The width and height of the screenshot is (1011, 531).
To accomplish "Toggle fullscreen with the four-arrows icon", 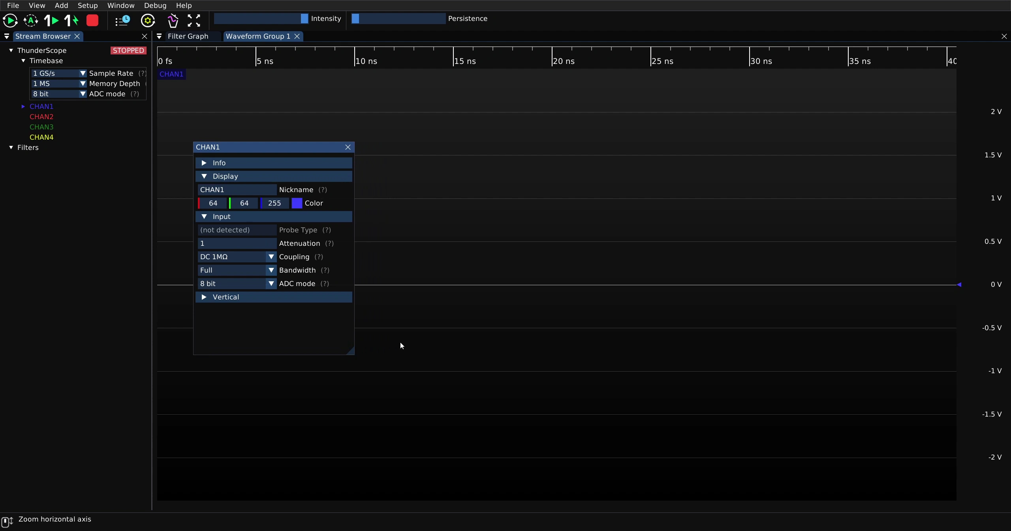I will pos(194,21).
